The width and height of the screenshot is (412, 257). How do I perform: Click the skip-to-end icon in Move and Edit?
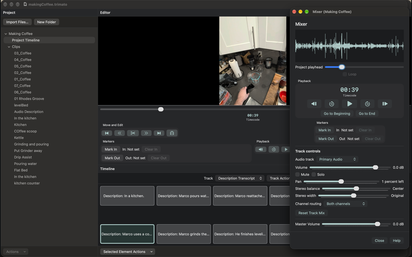click(159, 133)
